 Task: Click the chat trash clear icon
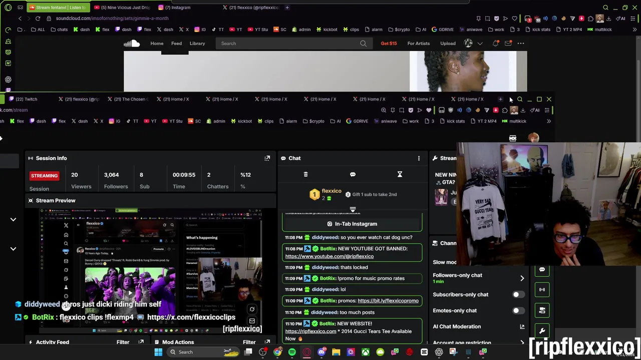coord(305,174)
